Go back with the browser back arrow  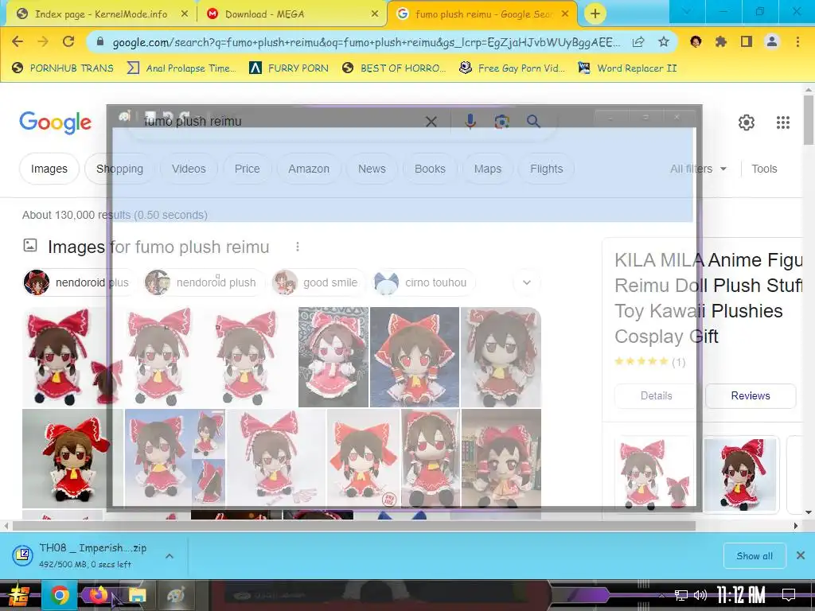[x=18, y=41]
